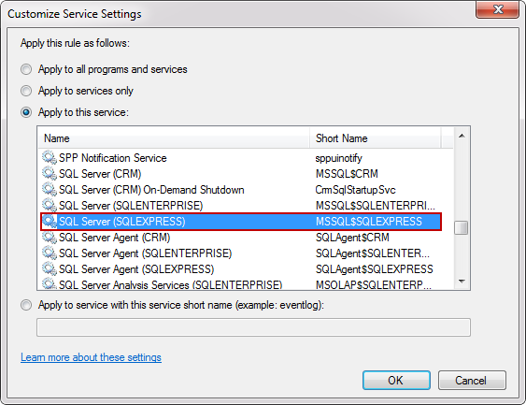The height and width of the screenshot is (405, 526).
Task: Click the gear icon of SQL Server Agent (SQLEXPRESS)
Action: 50,268
